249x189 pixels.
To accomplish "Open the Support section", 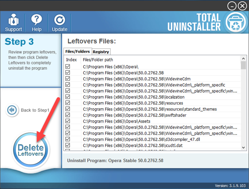I will tap(13, 23).
